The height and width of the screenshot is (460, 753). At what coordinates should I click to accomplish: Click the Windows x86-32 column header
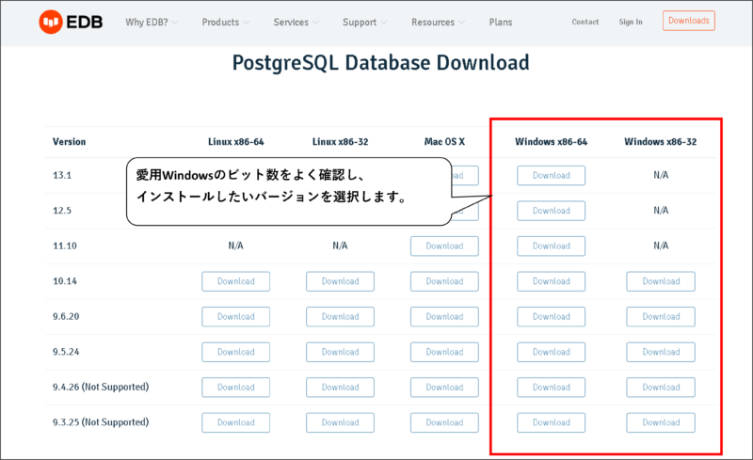click(x=661, y=142)
